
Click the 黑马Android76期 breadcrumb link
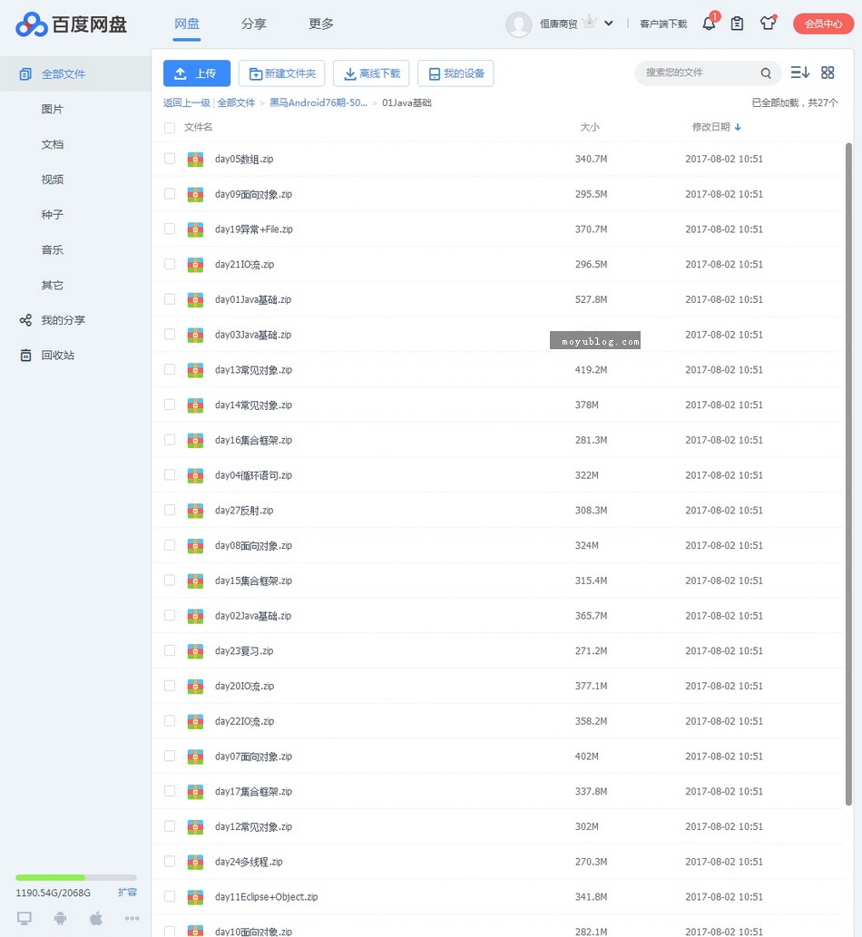pyautogui.click(x=318, y=102)
